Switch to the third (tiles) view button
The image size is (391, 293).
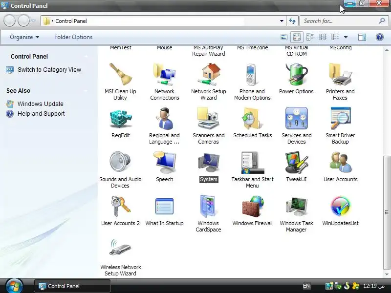pyautogui.click(x=310, y=37)
